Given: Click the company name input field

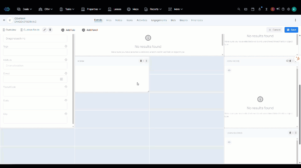Looking at the screenshot, I should (35, 38).
